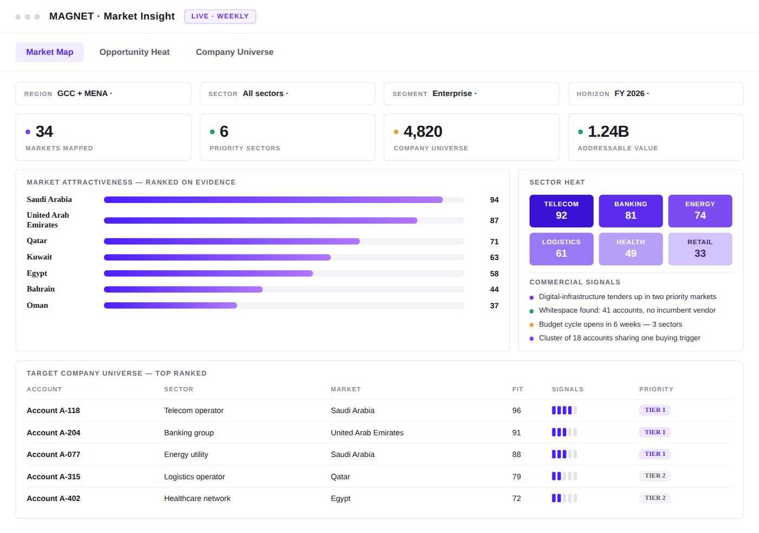Open the Opportunity Heat tab

134,52
